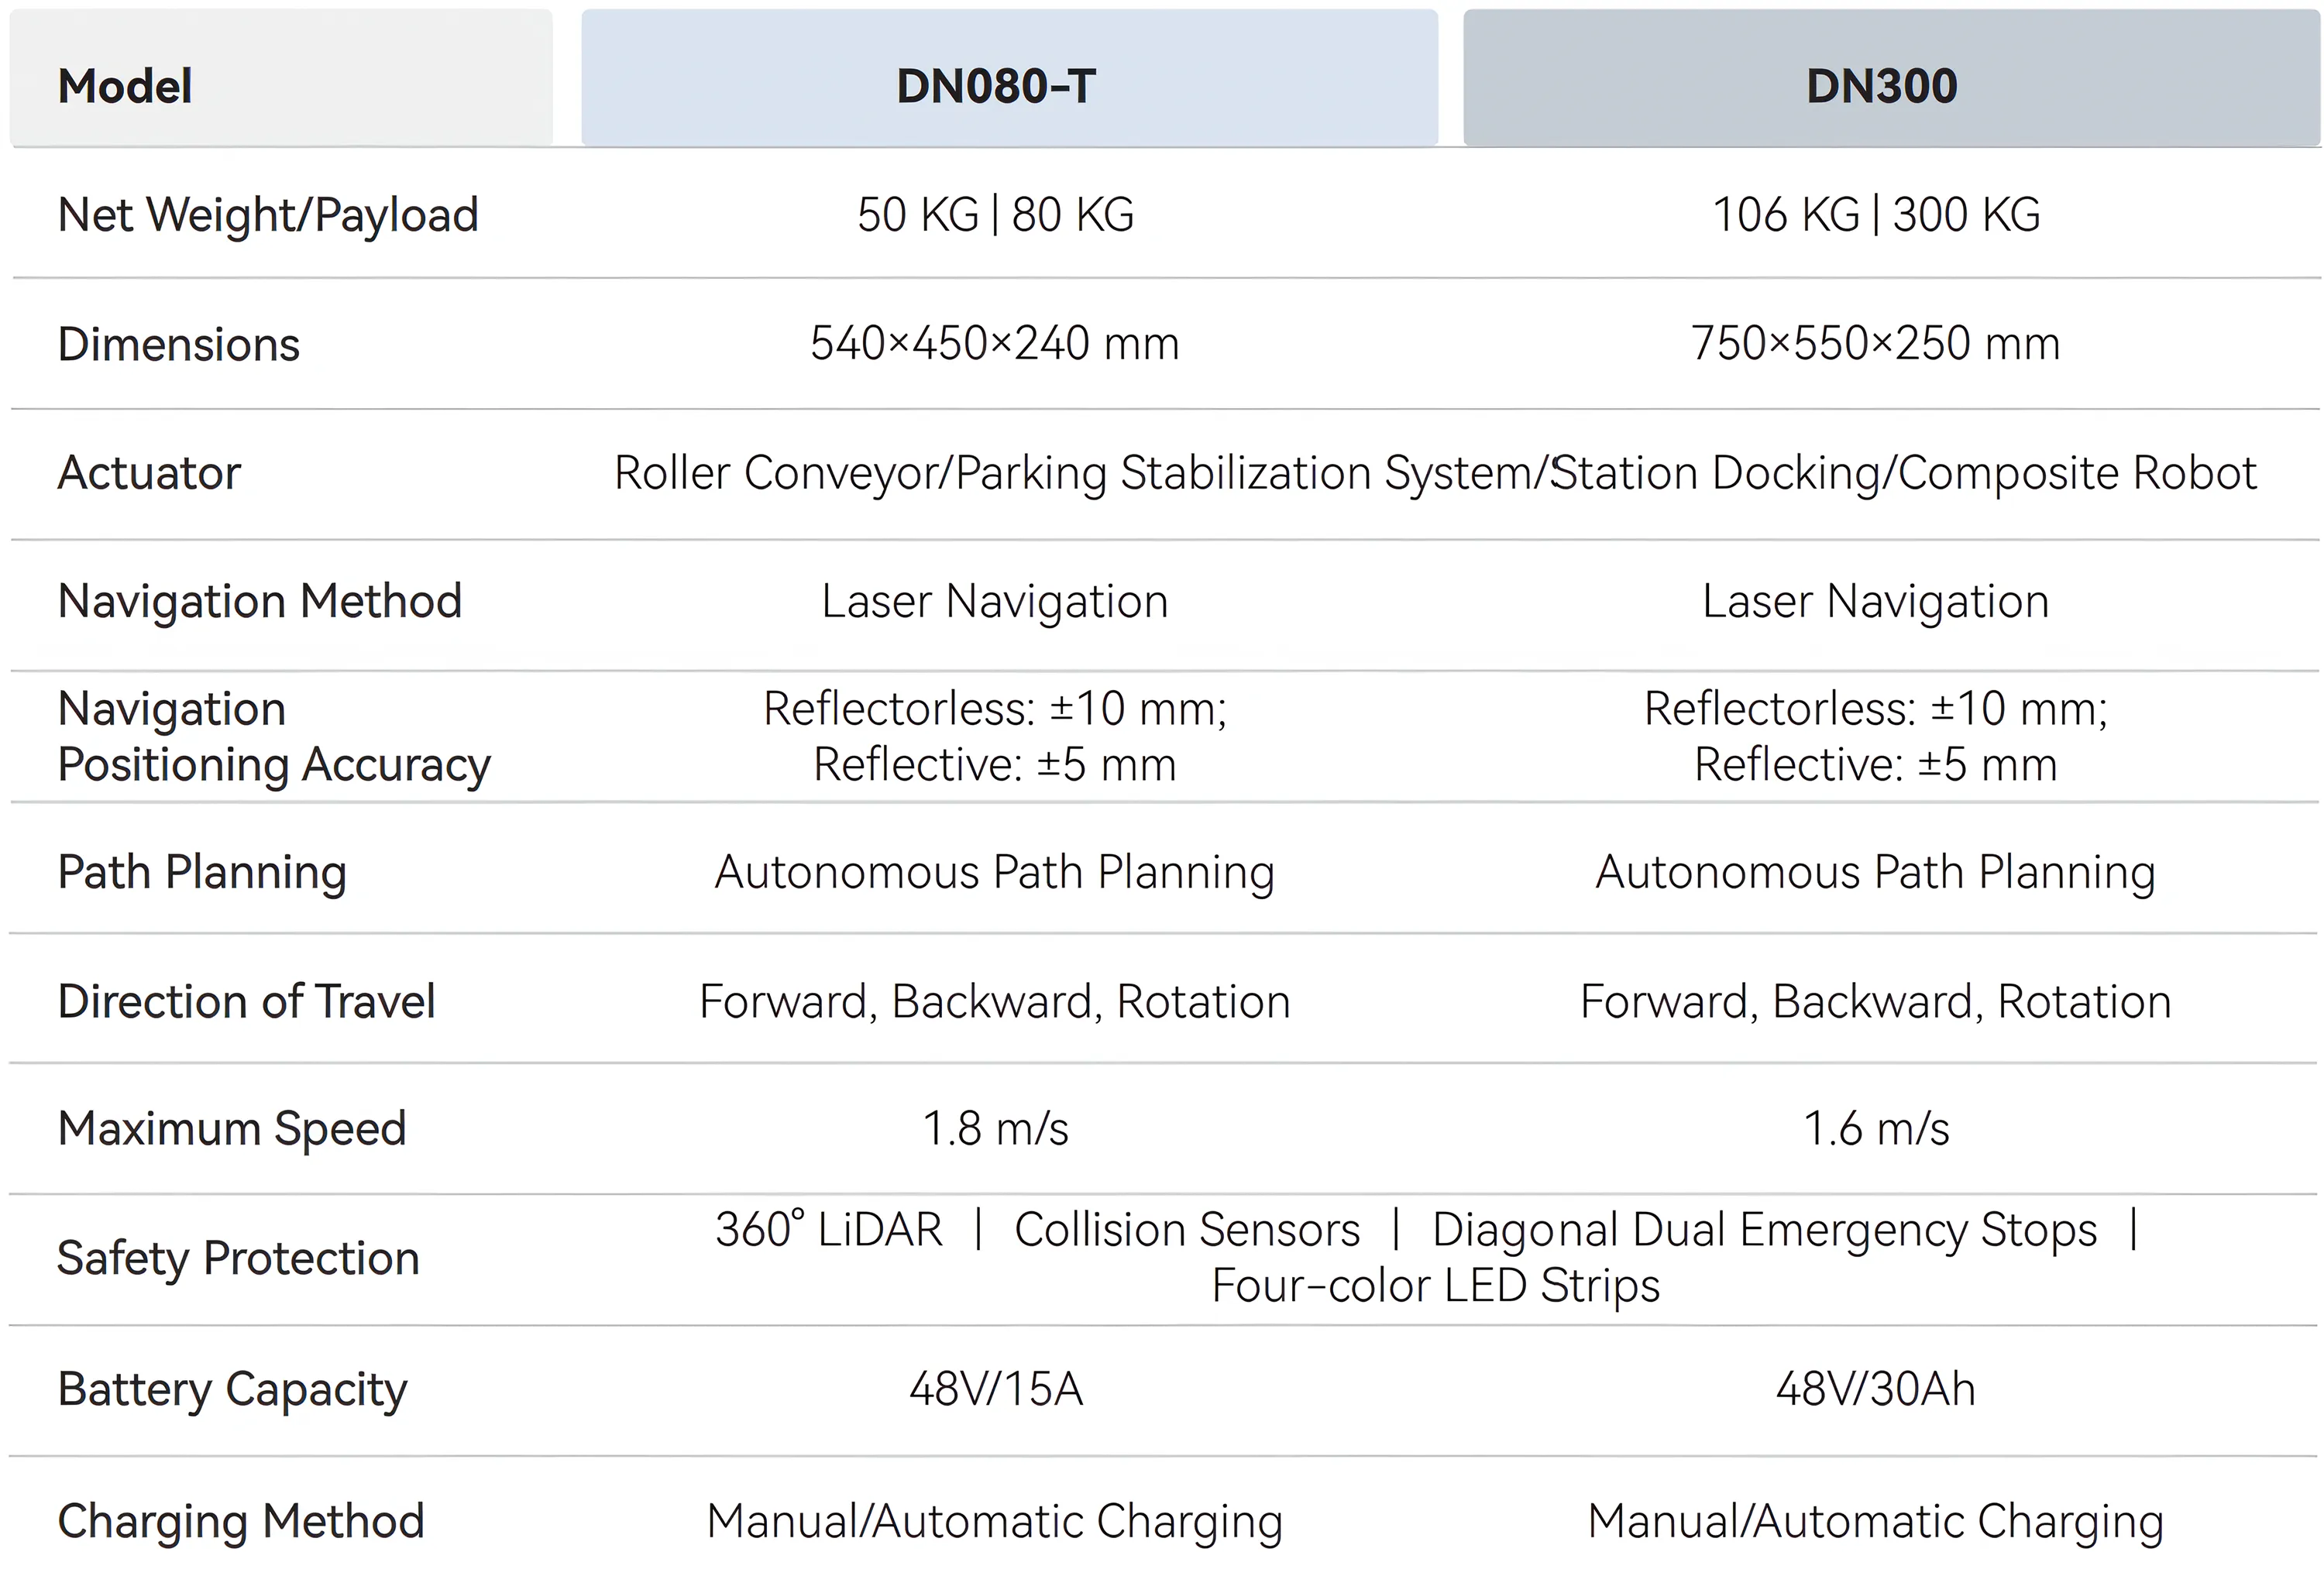The height and width of the screenshot is (1576, 2324).
Task: Click the 1.8 m/s maximum speed value
Action: pos(996,1129)
